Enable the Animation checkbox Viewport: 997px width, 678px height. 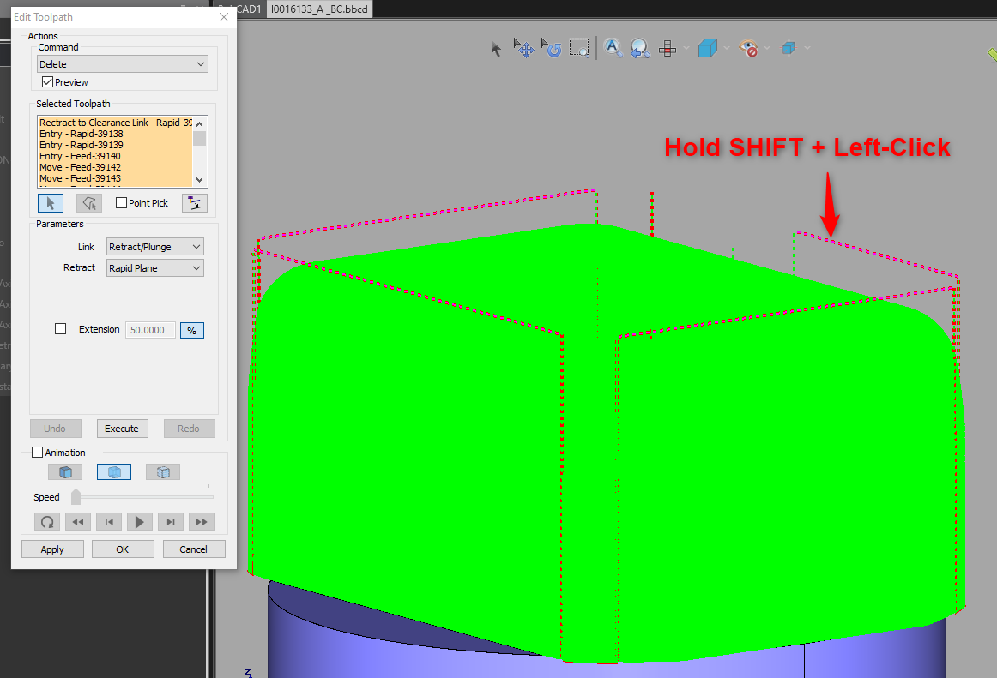point(38,452)
